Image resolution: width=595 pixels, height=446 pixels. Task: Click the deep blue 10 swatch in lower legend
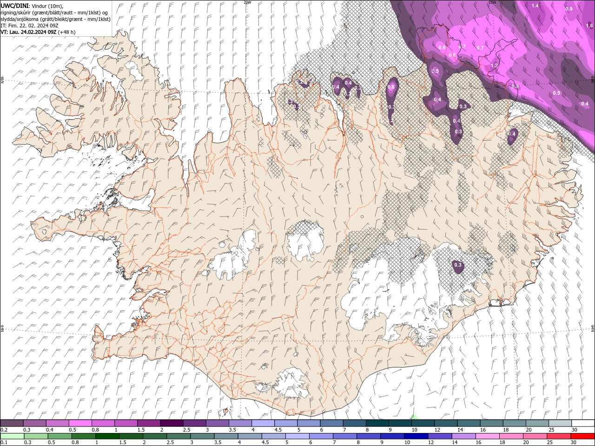point(416,436)
